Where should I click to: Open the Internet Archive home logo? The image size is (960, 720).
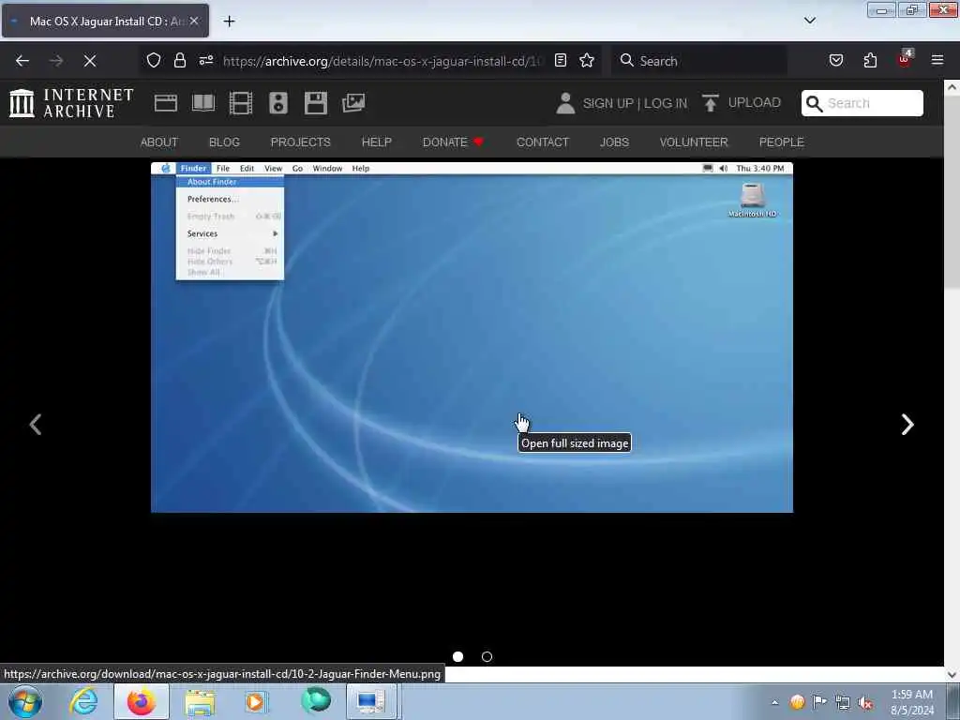point(71,103)
